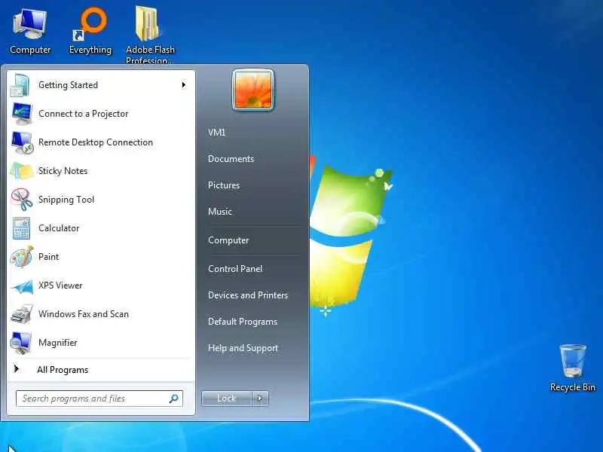Launch Calculator by its label

[59, 228]
